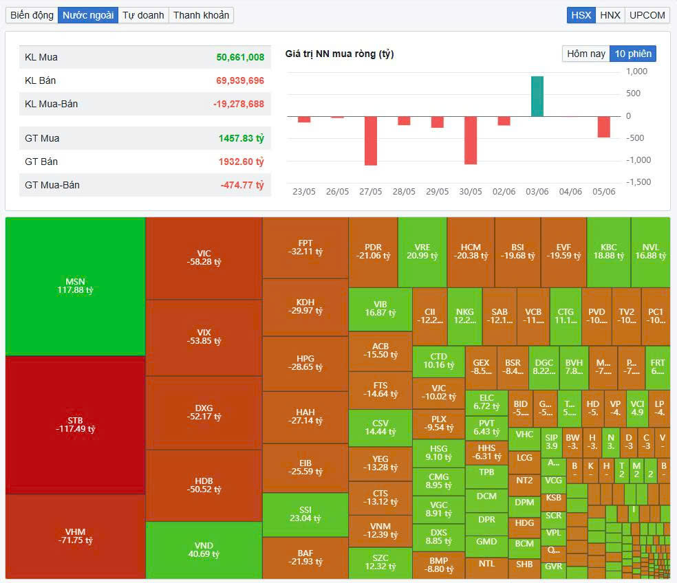This screenshot has width=677, height=583.
Task: Click the Nước ngoài tab
Action: pyautogui.click(x=88, y=15)
